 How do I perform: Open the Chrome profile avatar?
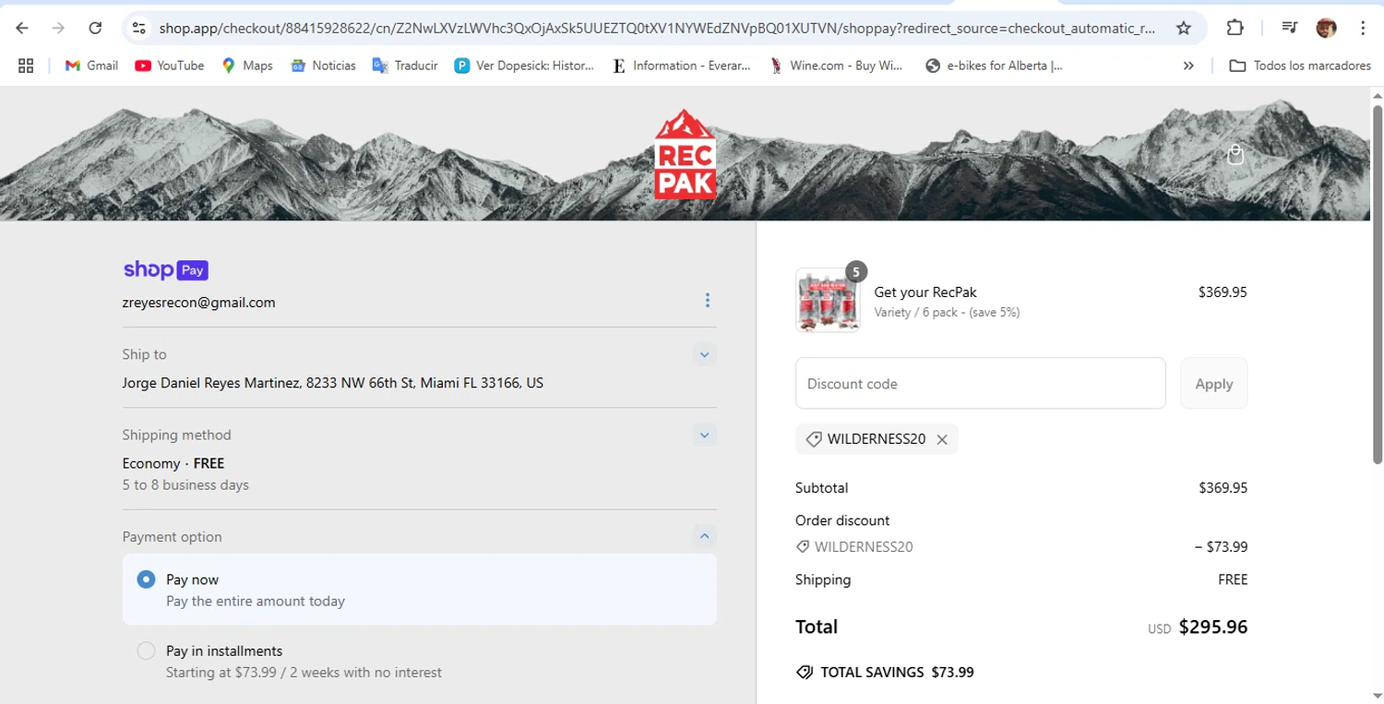point(1326,28)
